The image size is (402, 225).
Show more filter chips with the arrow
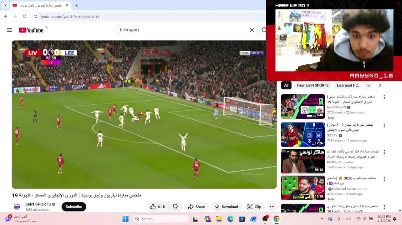tap(380, 85)
